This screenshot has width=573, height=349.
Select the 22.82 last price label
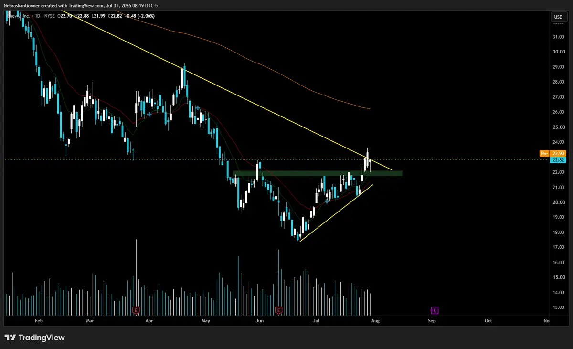point(558,159)
